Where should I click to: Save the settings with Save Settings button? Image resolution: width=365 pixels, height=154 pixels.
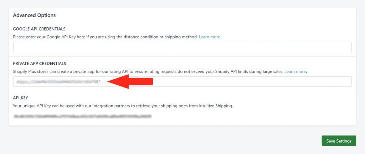coord(339,141)
